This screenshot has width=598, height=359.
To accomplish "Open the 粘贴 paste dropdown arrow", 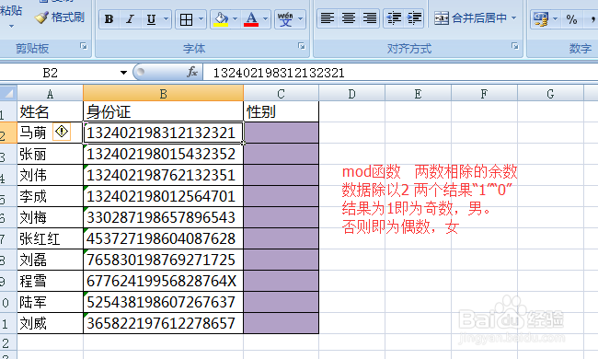I will [x=11, y=27].
